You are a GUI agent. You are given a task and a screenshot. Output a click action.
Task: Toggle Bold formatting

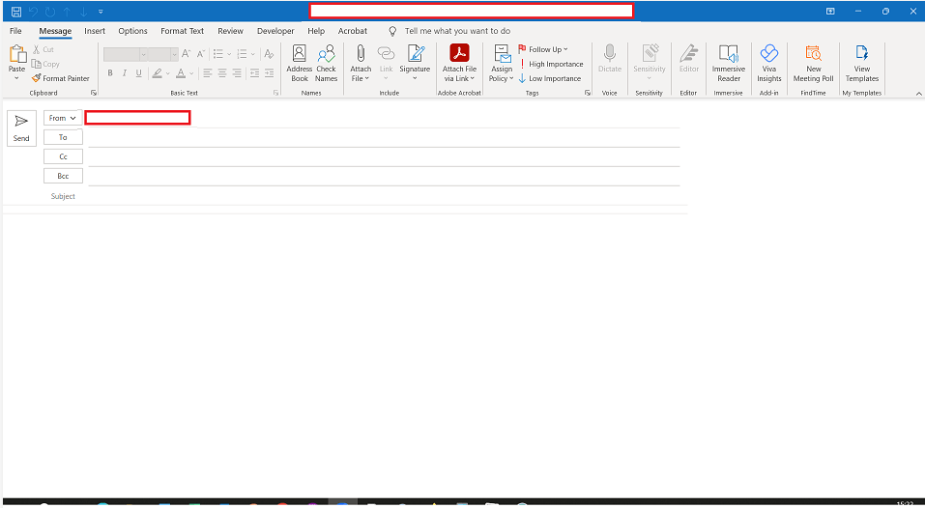pos(110,73)
